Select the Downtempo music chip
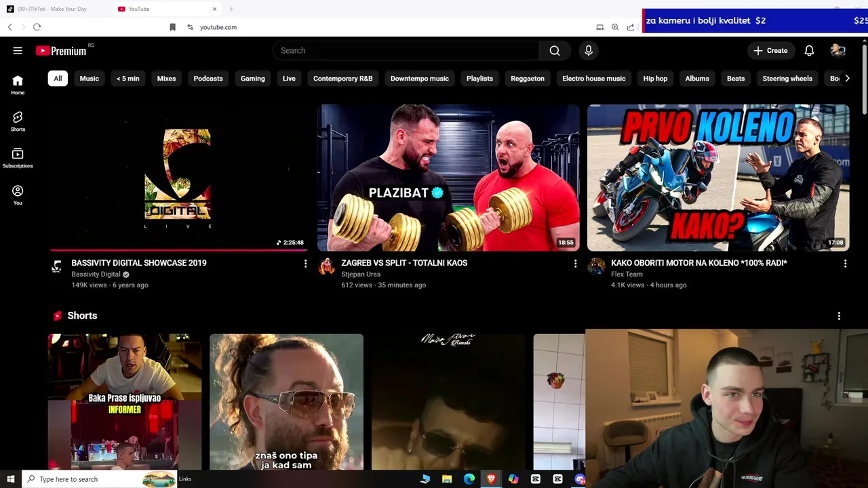This screenshot has width=868, height=488. [420, 79]
